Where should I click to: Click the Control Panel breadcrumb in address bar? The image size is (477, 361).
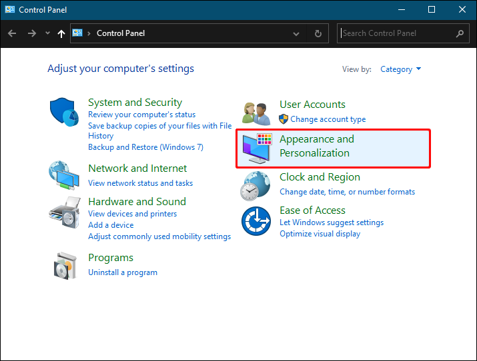(121, 33)
